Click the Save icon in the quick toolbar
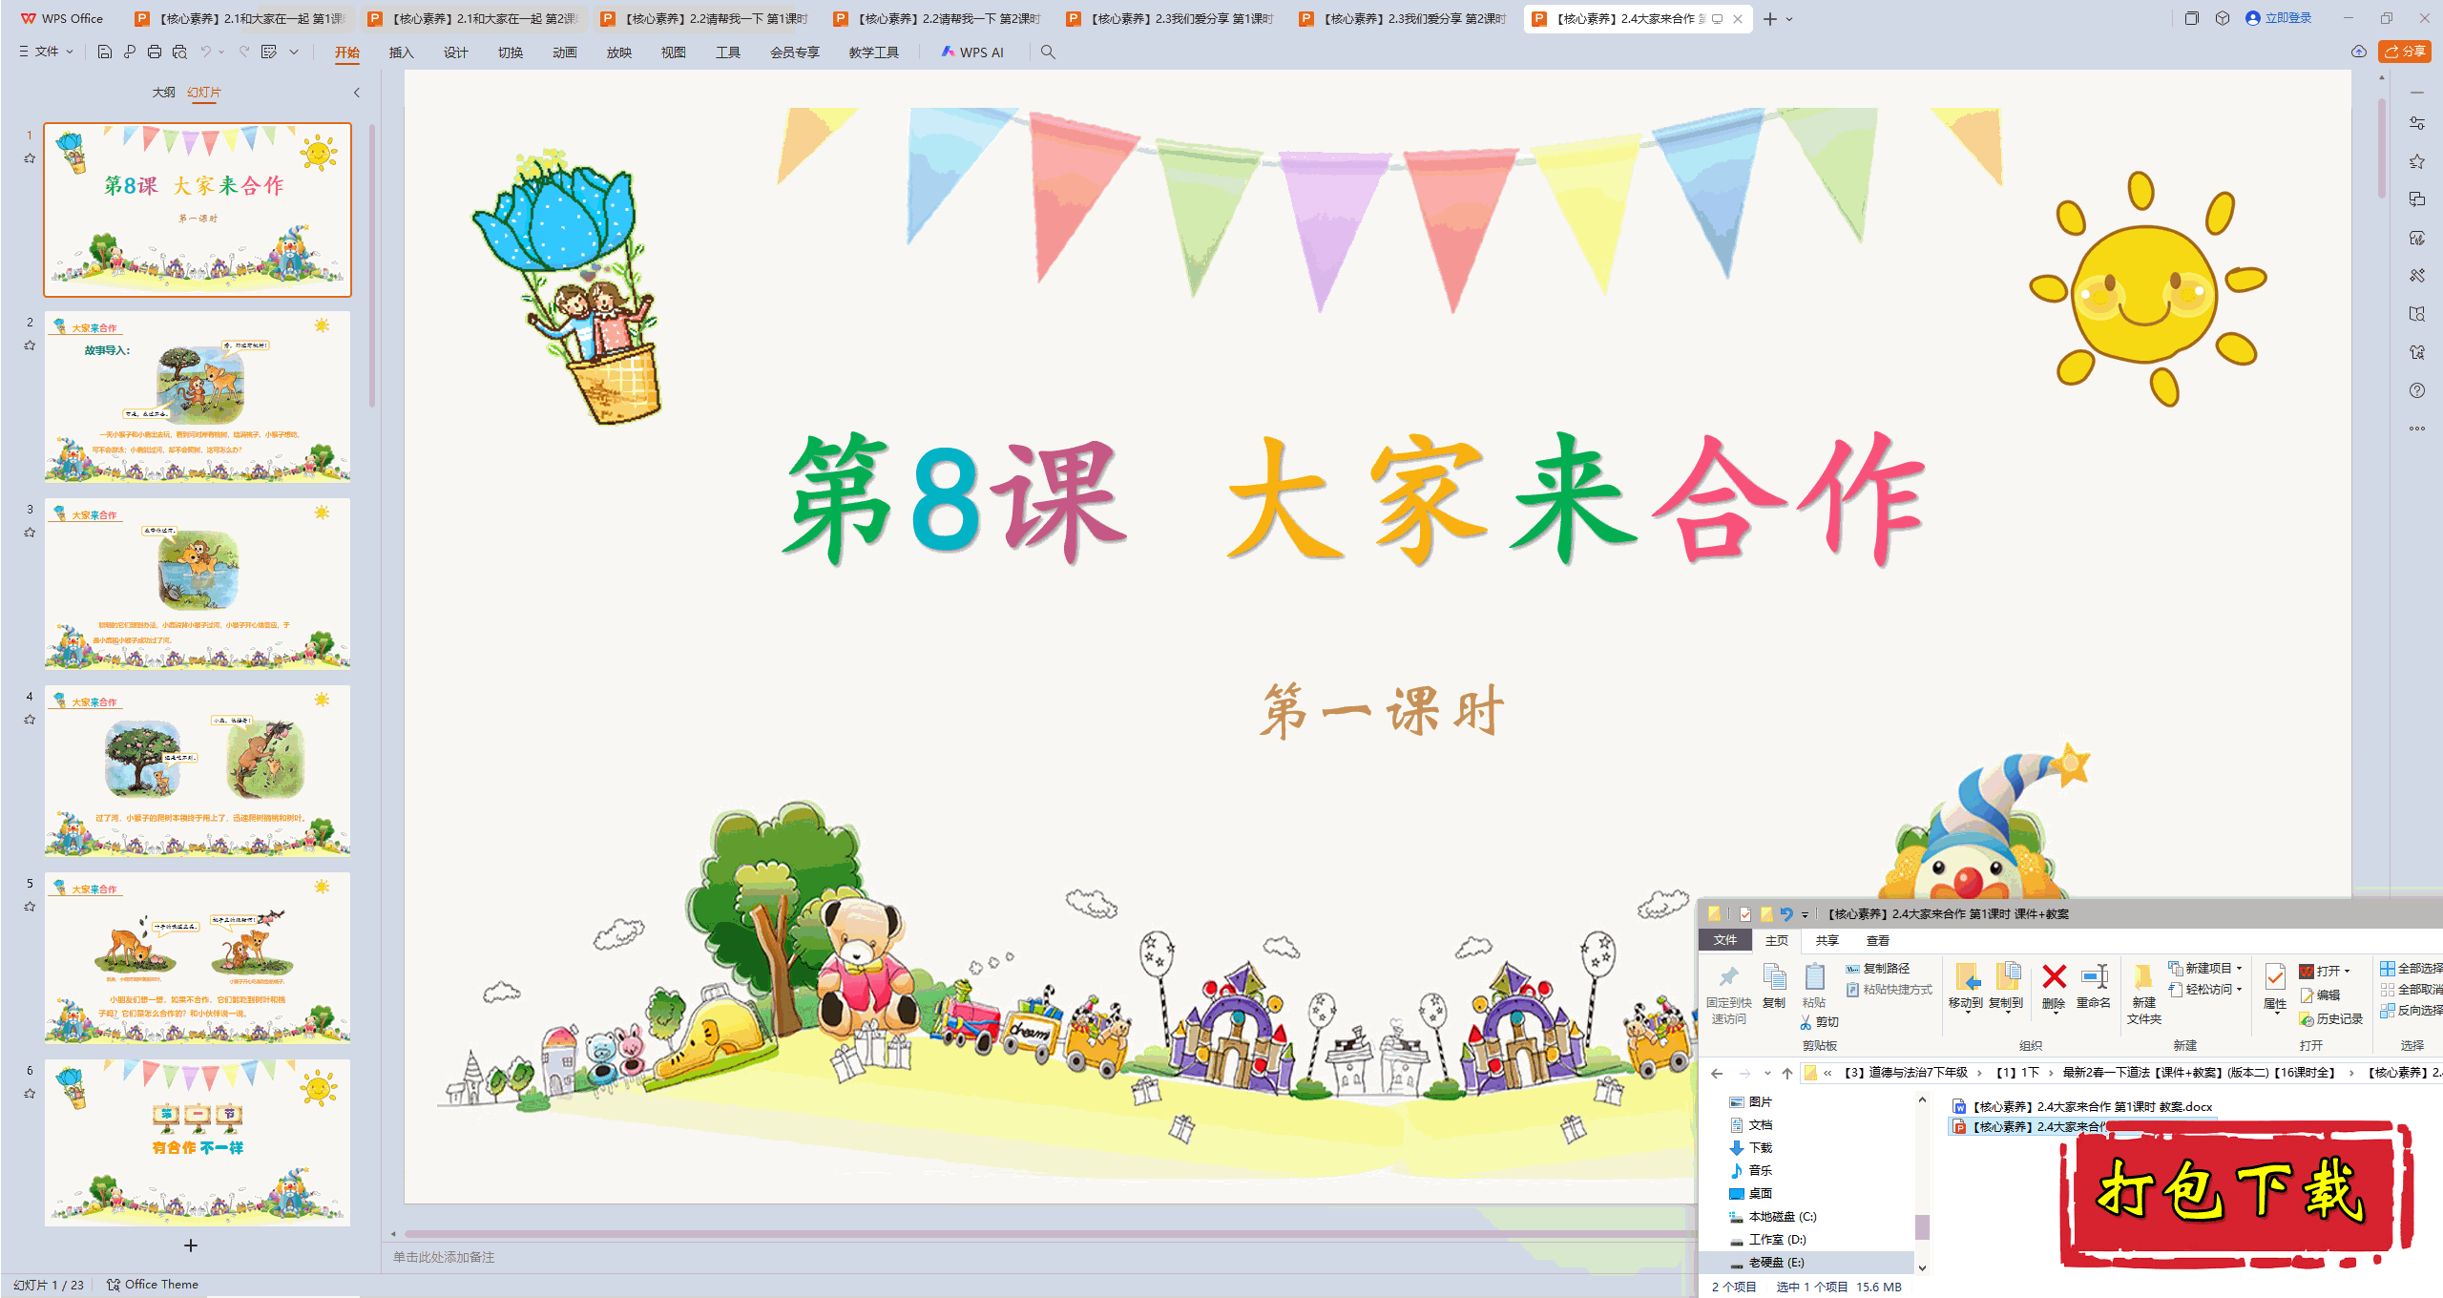This screenshot has height=1298, width=2443. coord(105,52)
